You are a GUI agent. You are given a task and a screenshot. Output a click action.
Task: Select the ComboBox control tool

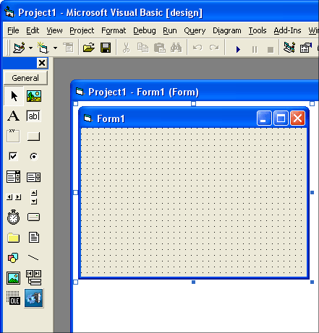pyautogui.click(x=14, y=176)
